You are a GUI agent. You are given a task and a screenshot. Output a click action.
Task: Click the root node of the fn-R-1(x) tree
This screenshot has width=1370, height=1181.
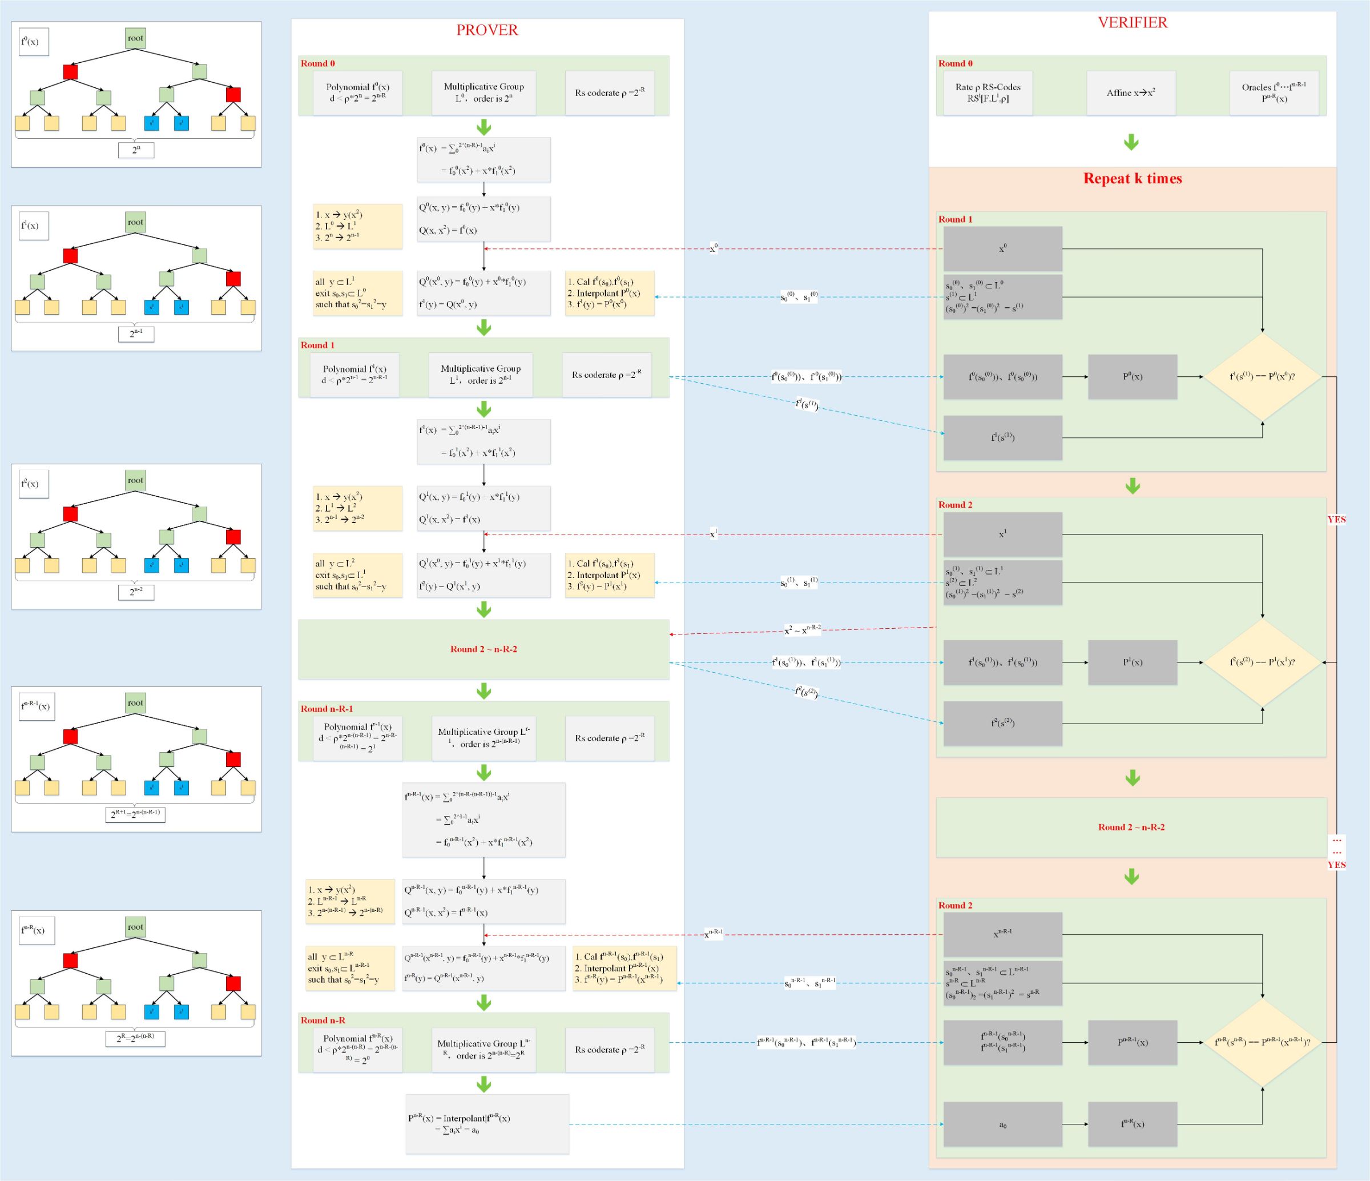tap(135, 702)
